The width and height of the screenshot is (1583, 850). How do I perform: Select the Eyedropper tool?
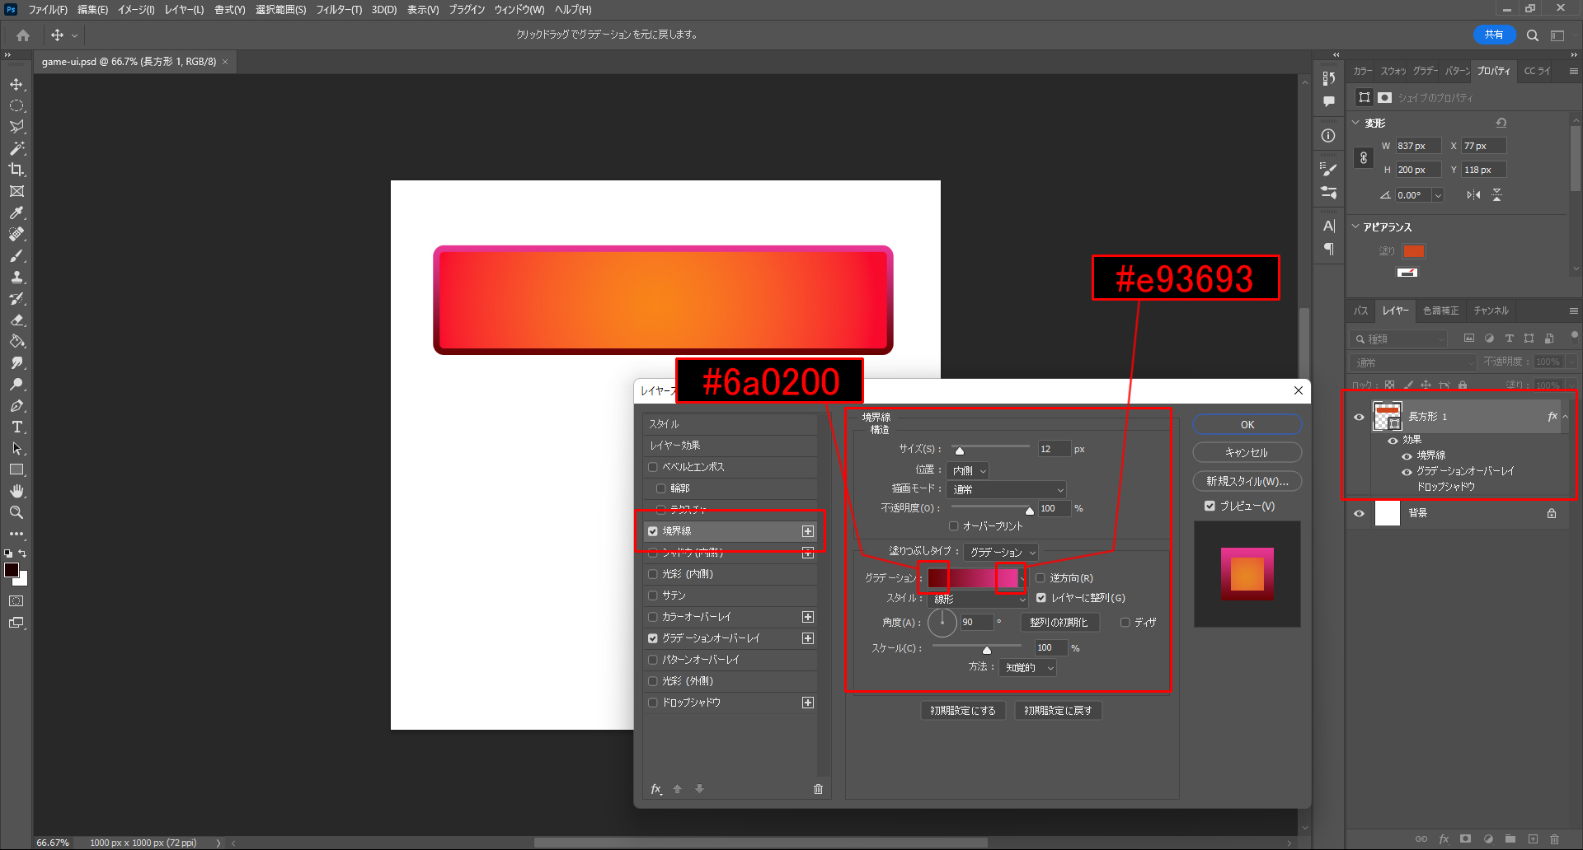tap(16, 212)
